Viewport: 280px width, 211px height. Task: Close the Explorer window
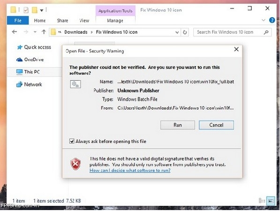267,8
